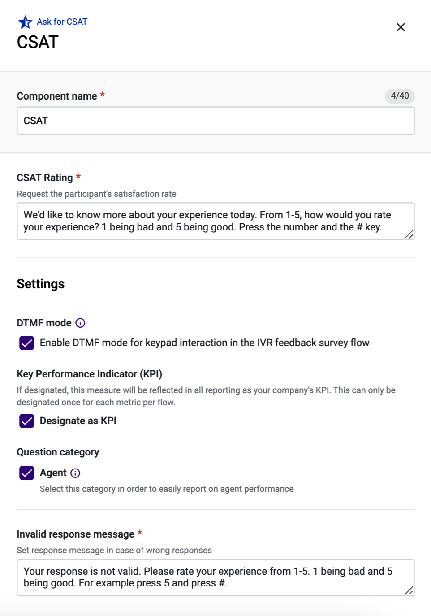This screenshot has width=431, height=616.
Task: Click the Component name field label
Action: coord(57,96)
